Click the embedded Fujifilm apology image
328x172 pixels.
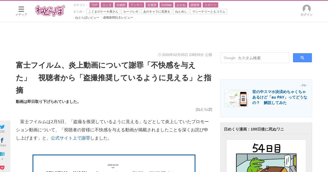114,163
